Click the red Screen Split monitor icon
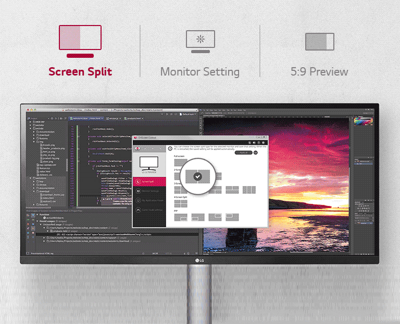The height and width of the screenshot is (324, 400). pos(80,41)
